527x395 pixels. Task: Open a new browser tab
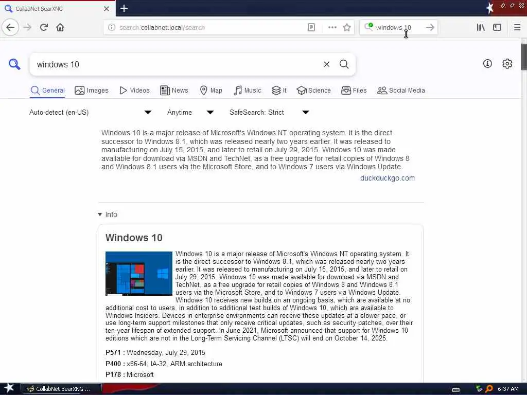(x=124, y=8)
